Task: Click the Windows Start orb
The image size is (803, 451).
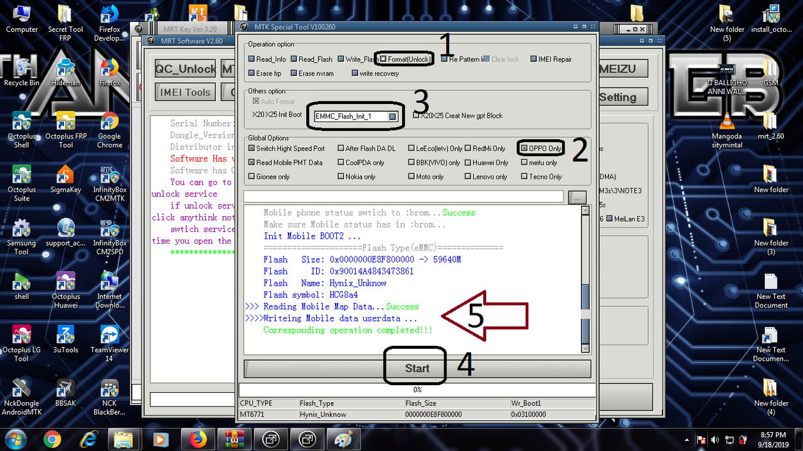Action: (x=15, y=439)
